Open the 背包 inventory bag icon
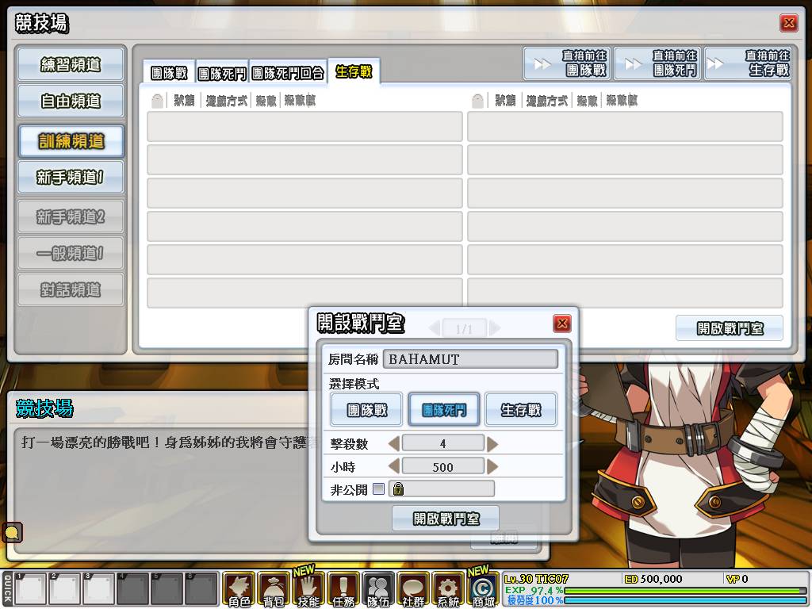812x609 pixels. tap(273, 588)
